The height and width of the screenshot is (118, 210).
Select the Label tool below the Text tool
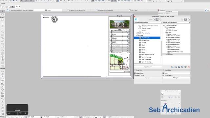[2, 81]
